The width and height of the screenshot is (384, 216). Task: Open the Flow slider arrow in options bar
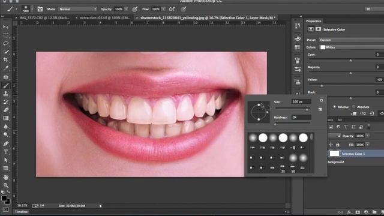click(163, 9)
